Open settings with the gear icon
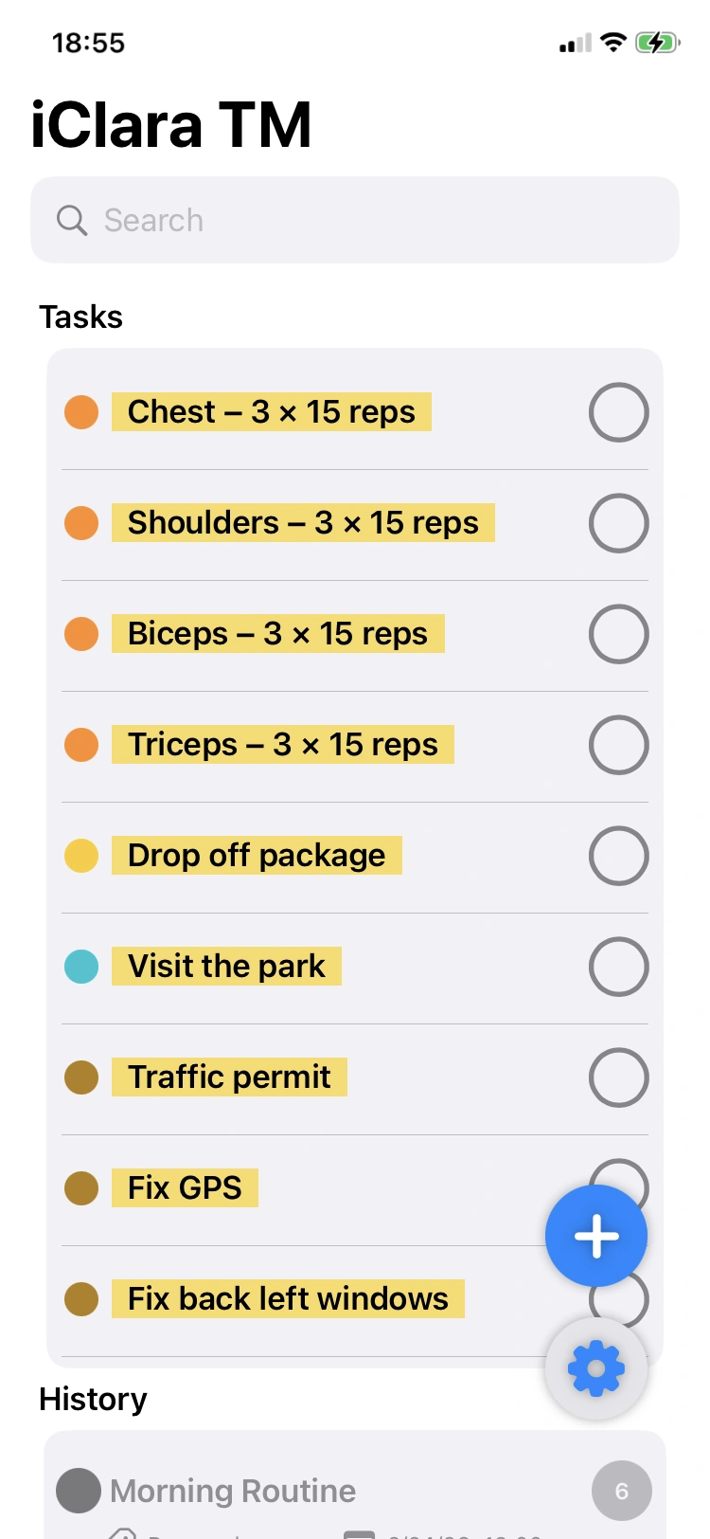The image size is (710, 1539). [595, 1367]
